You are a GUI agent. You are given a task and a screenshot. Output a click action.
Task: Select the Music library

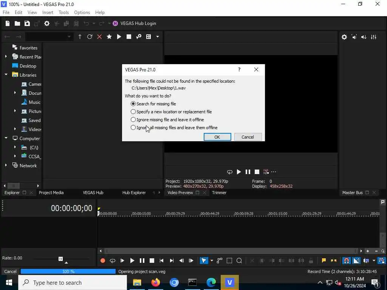(x=34, y=102)
